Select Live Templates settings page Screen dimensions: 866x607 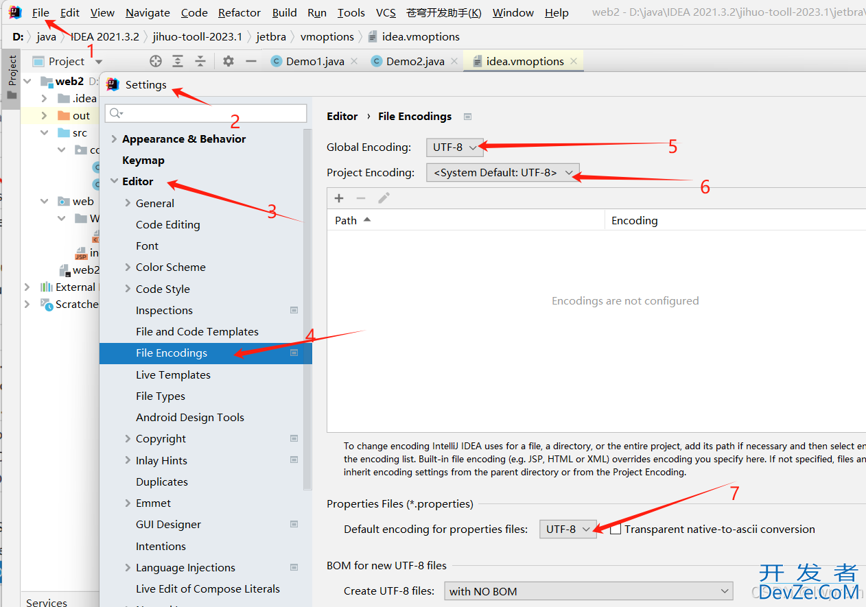click(x=173, y=374)
